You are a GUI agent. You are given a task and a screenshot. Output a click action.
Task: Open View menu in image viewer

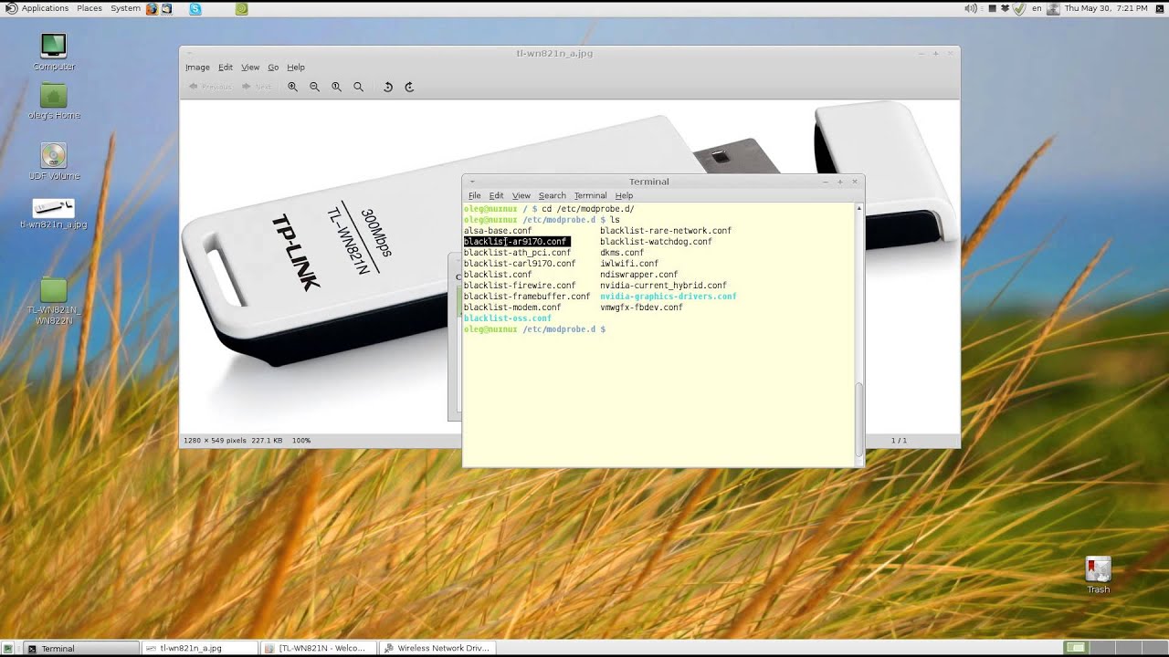(x=250, y=68)
